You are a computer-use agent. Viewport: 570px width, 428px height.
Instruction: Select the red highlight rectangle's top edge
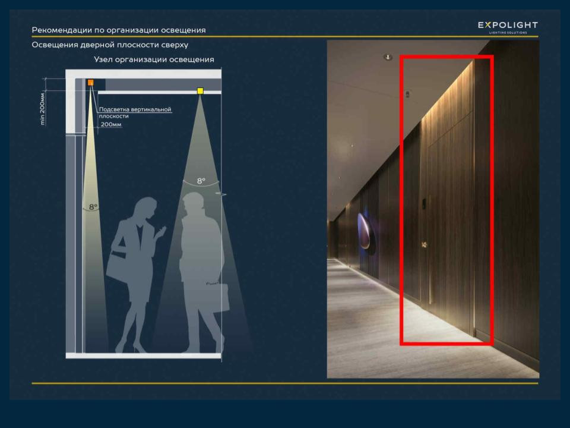click(446, 58)
